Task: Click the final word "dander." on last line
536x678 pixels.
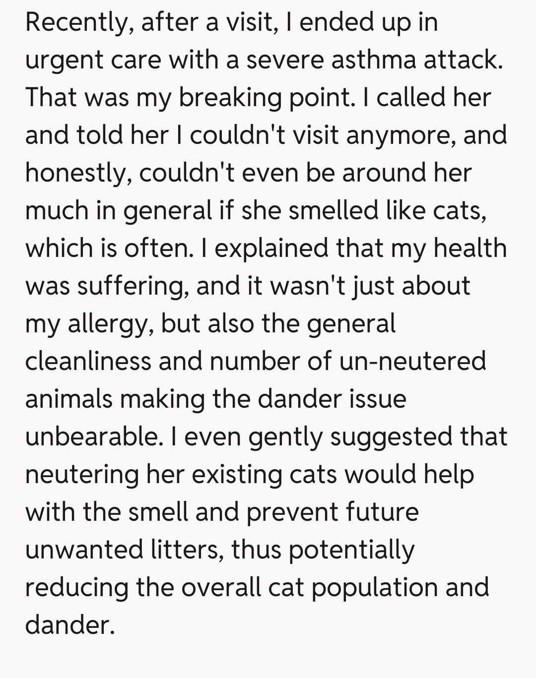Action: (x=70, y=625)
